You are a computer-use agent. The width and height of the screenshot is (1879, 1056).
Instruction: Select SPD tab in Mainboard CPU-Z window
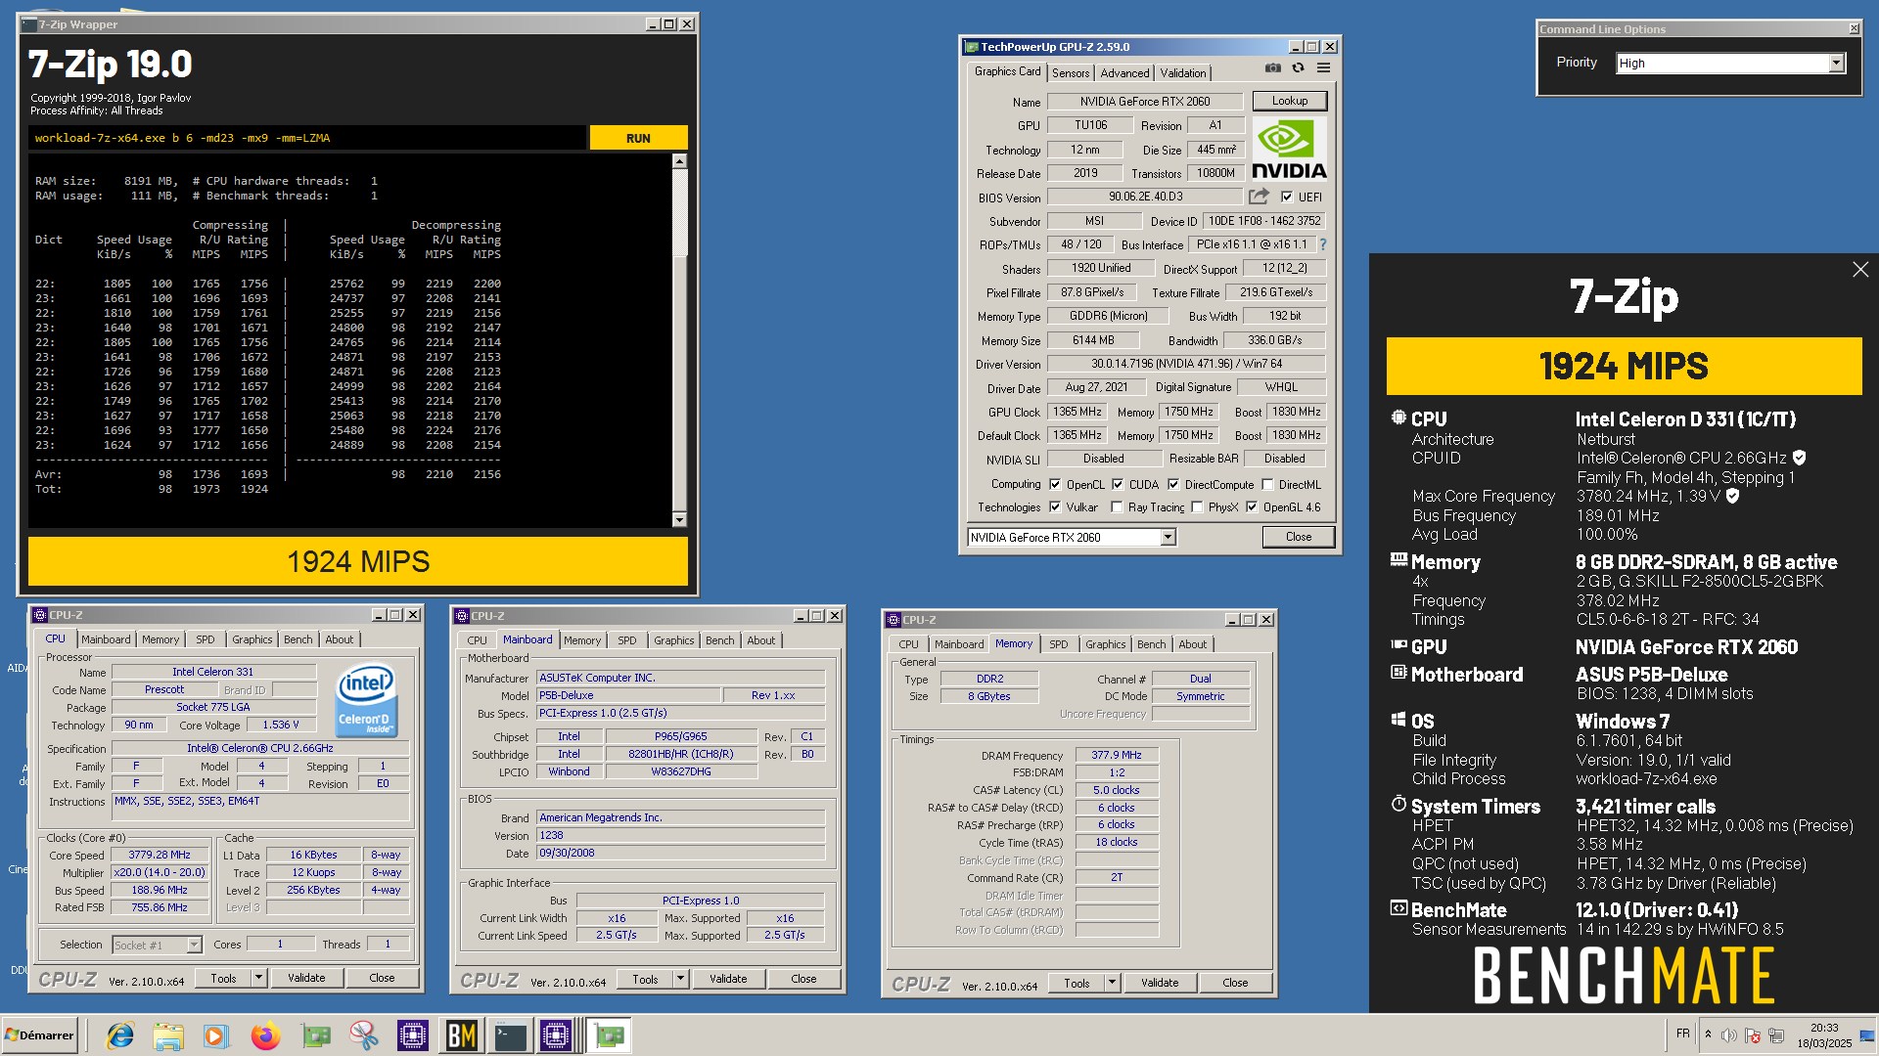627,640
